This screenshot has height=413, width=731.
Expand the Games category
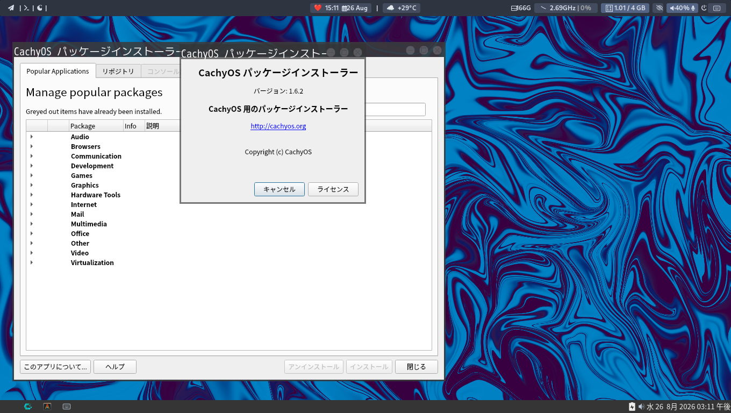pos(32,175)
